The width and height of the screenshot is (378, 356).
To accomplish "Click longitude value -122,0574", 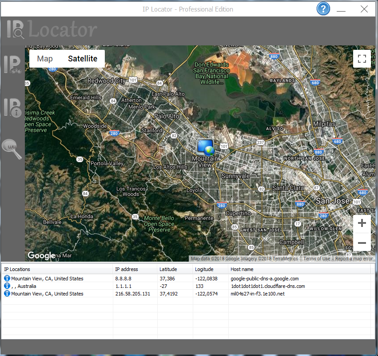I will click(x=207, y=294).
